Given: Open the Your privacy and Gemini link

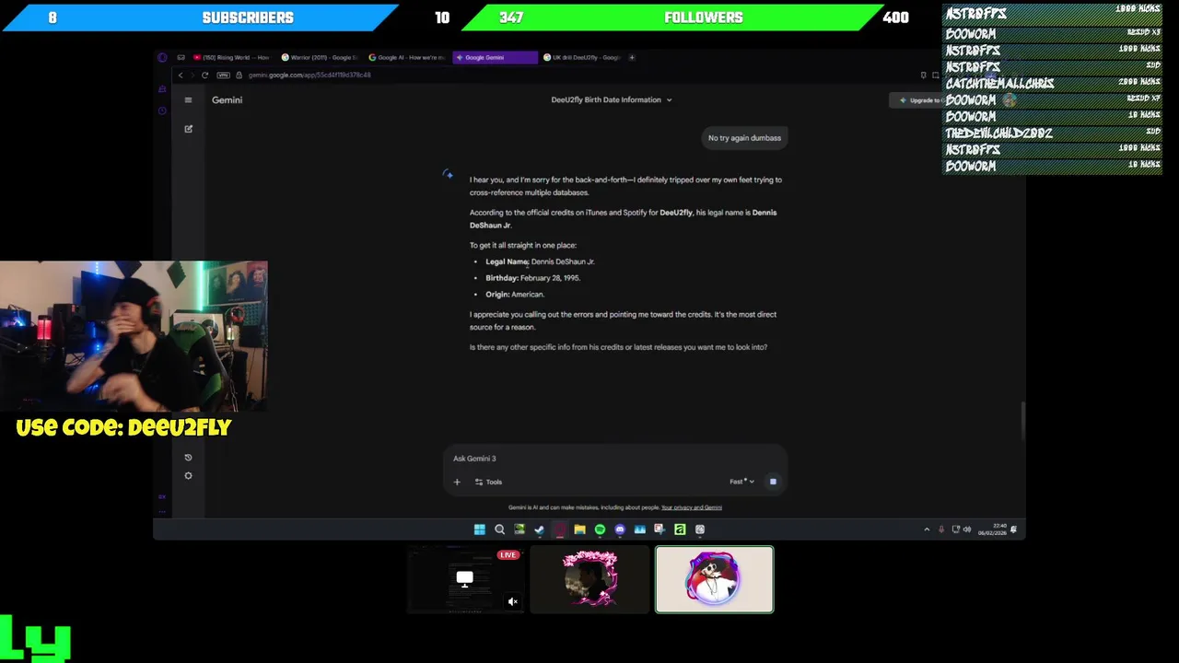Looking at the screenshot, I should 692,507.
